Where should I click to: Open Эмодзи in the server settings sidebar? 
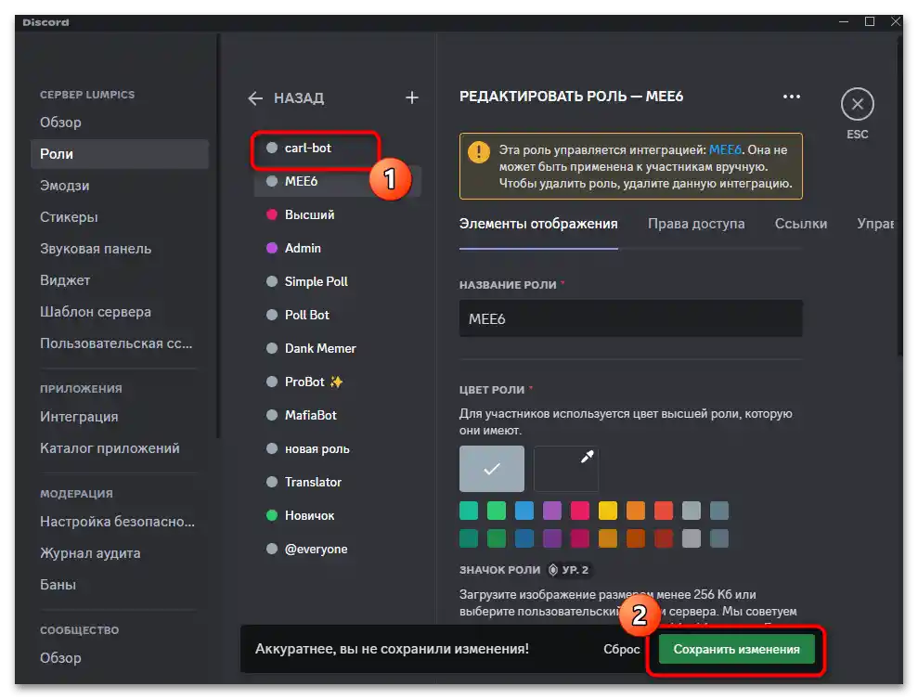[65, 186]
